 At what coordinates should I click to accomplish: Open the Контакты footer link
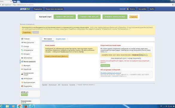65,85
